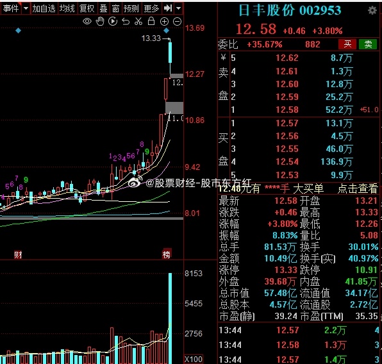This screenshot has height=364, width=382.
Task: Click the 点击查看 link
Action: pos(358,188)
